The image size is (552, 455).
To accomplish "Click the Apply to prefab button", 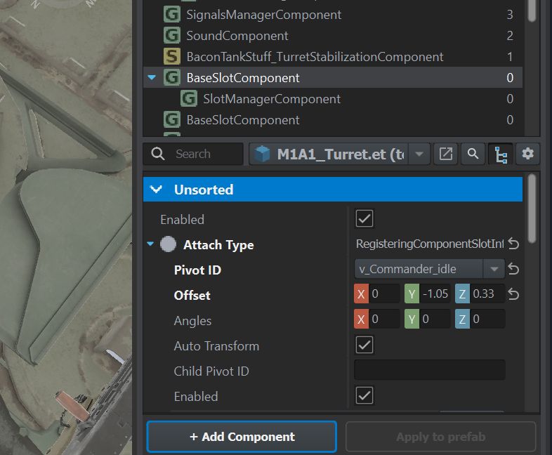I will tap(440, 437).
